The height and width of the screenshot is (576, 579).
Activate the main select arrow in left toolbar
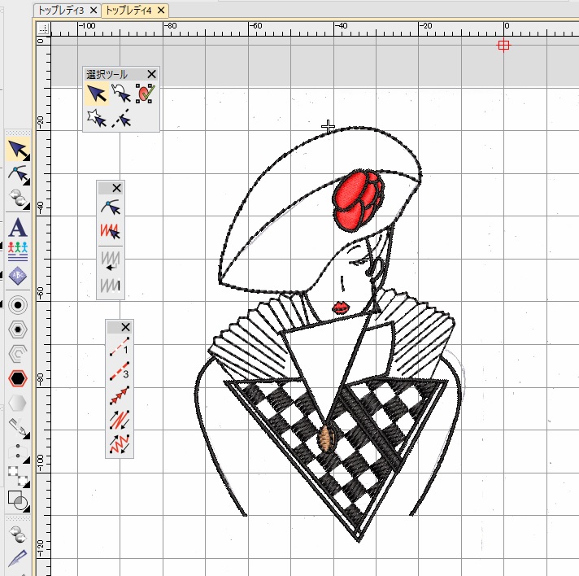tap(18, 150)
